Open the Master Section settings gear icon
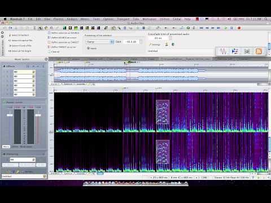This screenshot has width=271, height=203. point(46,59)
